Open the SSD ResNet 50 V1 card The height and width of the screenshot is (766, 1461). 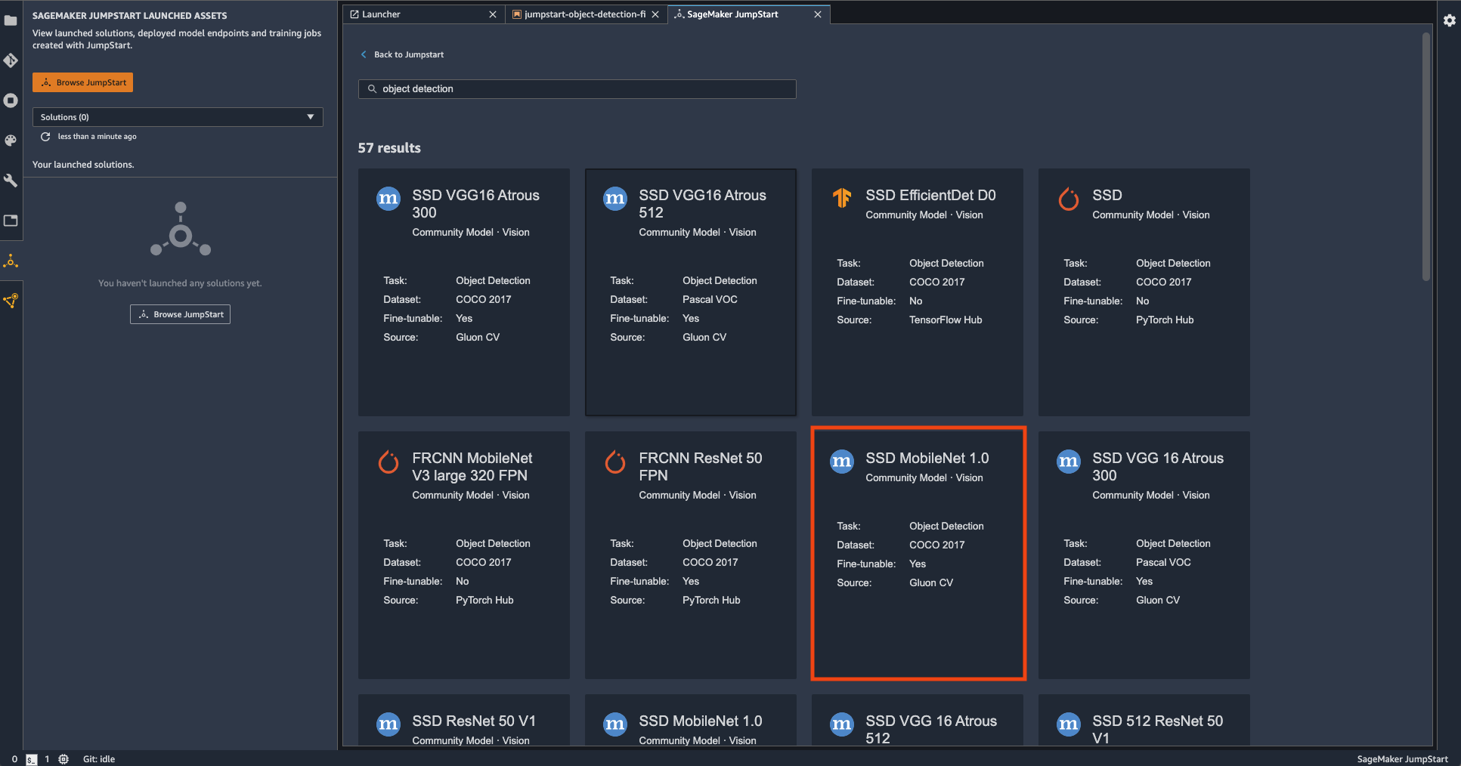pos(464,720)
